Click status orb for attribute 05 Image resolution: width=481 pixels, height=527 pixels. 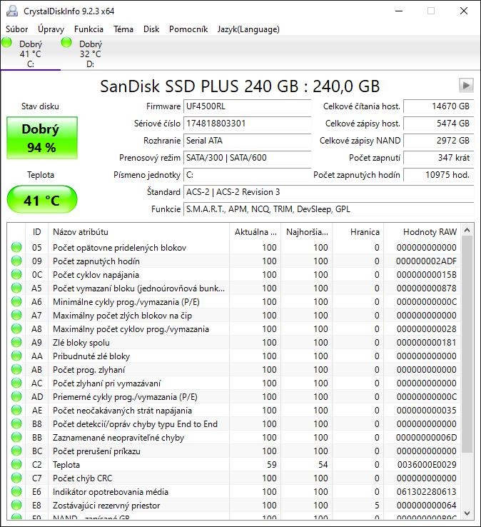click(x=16, y=247)
